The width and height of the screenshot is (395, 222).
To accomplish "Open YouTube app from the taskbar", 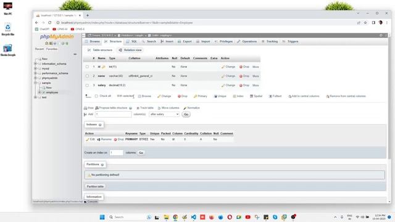I will point(247,217).
